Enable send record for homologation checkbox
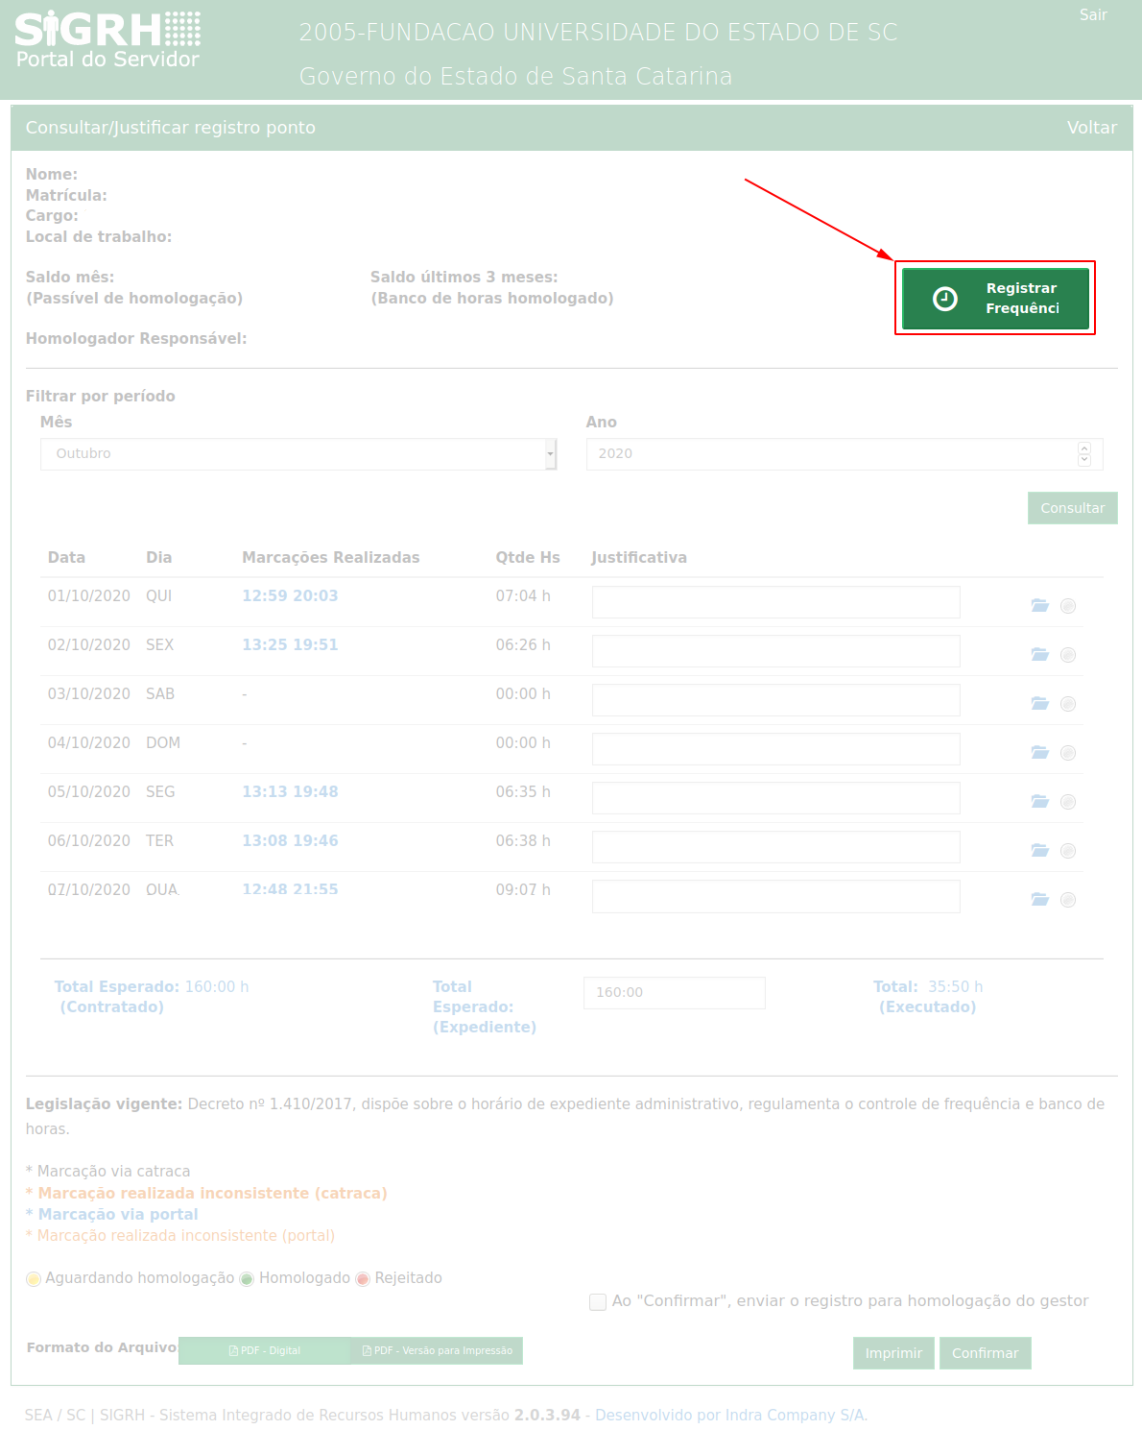 pos(598,1302)
